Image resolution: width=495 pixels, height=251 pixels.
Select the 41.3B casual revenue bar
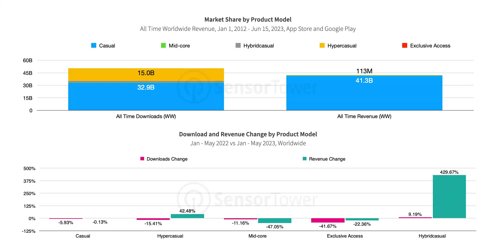click(x=364, y=93)
